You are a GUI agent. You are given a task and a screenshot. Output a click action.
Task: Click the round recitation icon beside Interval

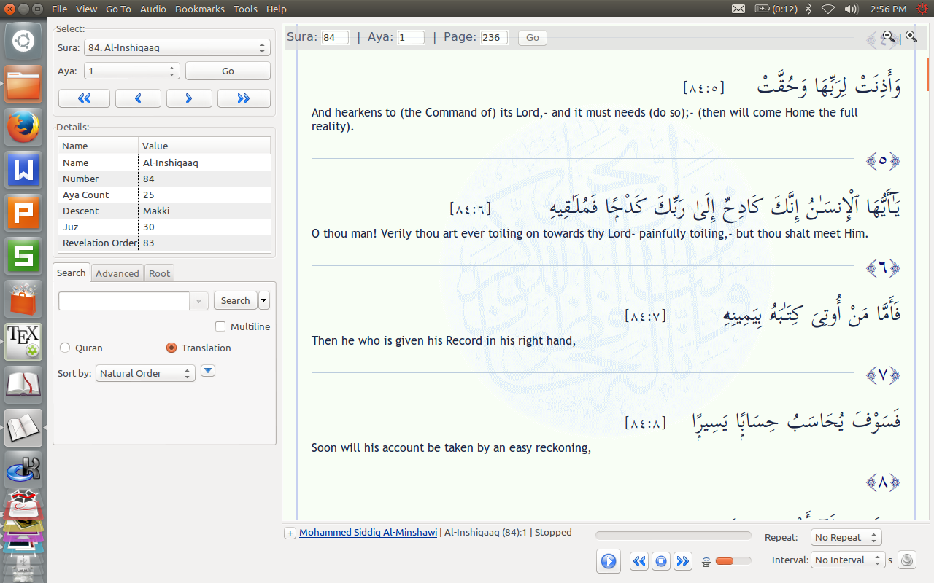tap(906, 560)
